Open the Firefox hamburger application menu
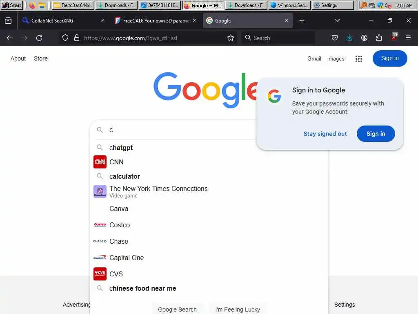This screenshot has height=314, width=418. click(x=408, y=38)
